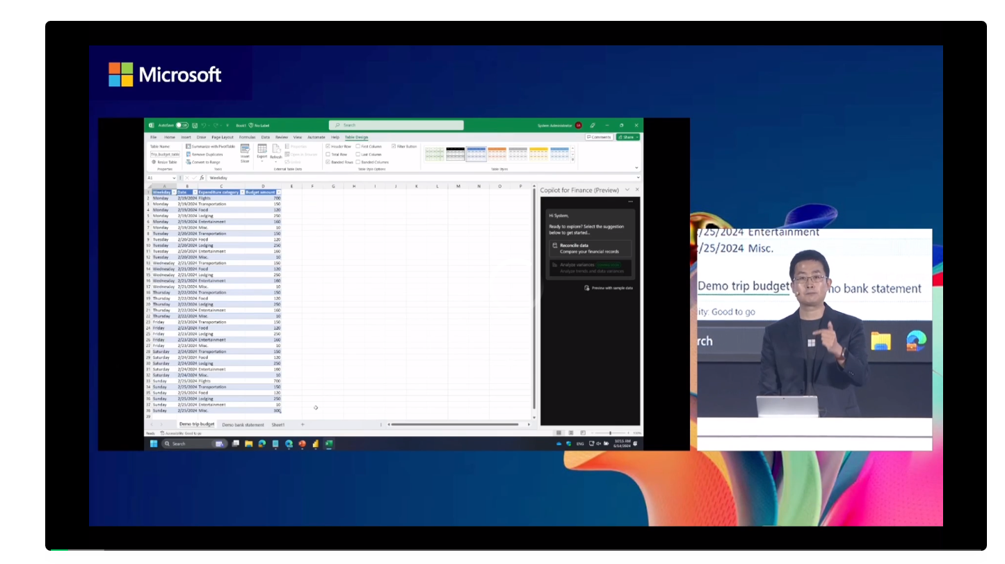
Task: Undo the last action in Excel
Action: 204,125
